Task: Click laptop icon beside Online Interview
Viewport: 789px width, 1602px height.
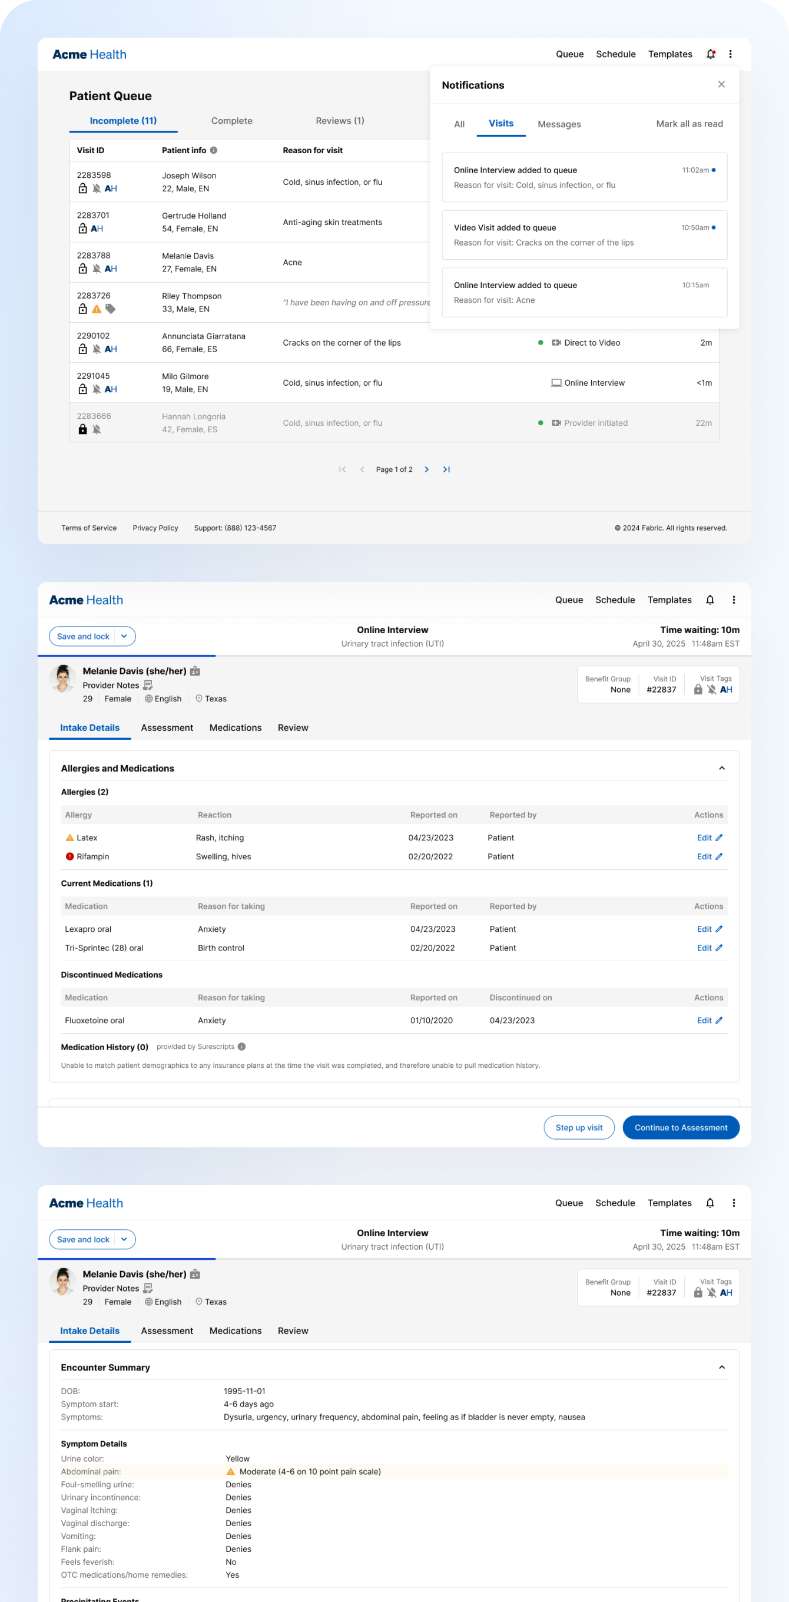Action: [556, 383]
